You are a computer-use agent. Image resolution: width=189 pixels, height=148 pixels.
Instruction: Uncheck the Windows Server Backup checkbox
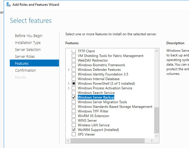point(74,97)
